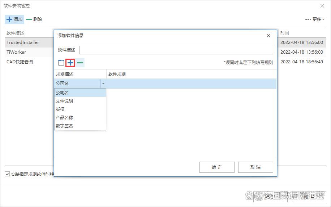
Task: Close the 添加软件信息 dialog
Action: click(x=268, y=36)
